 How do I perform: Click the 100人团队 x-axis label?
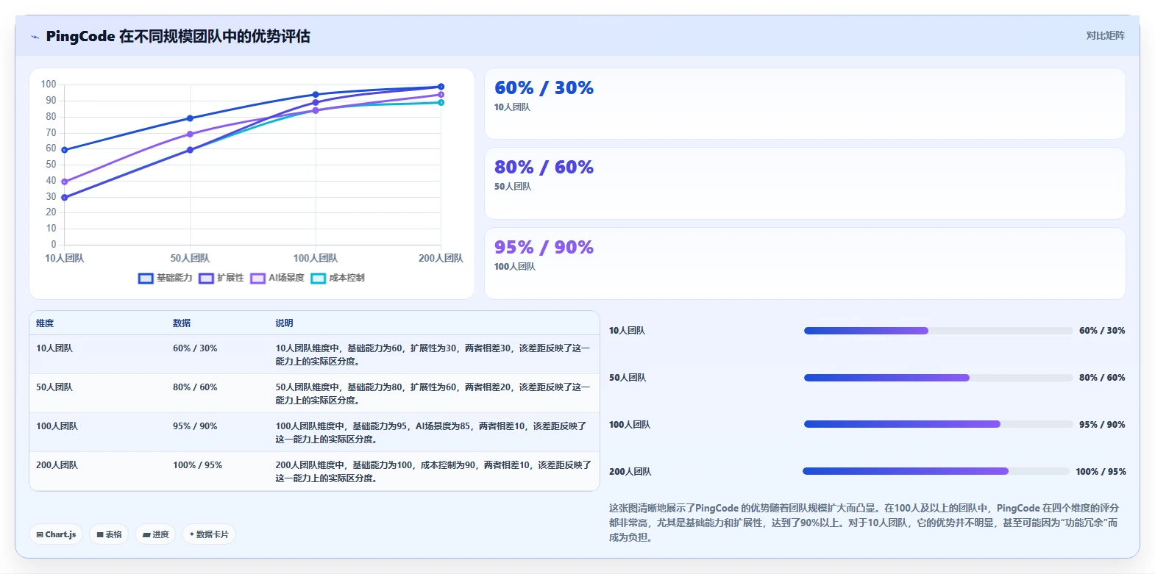tap(316, 258)
